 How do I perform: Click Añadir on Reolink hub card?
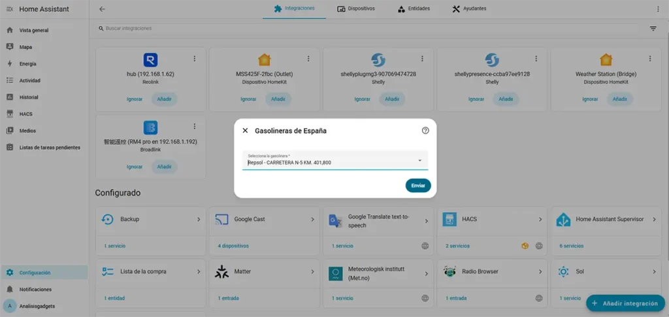(164, 99)
